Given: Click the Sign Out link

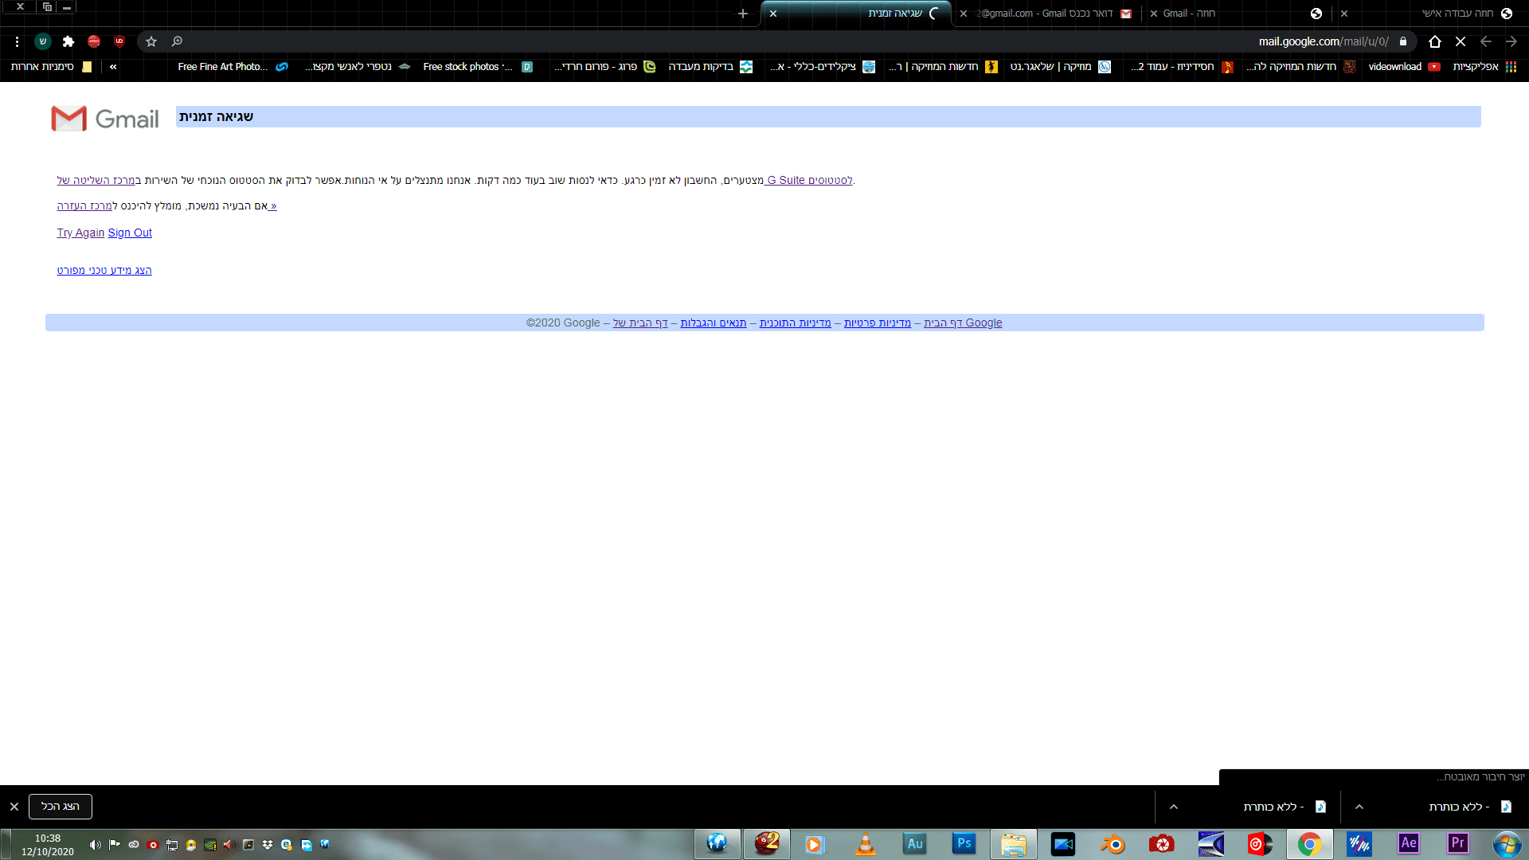Looking at the screenshot, I should pos(130,233).
